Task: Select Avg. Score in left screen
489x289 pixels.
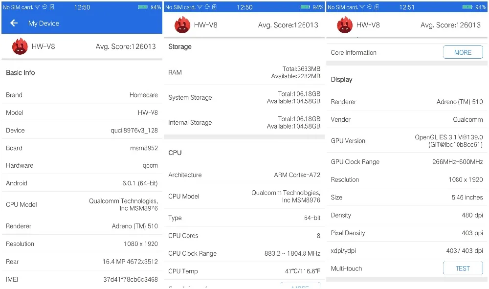Action: click(126, 46)
